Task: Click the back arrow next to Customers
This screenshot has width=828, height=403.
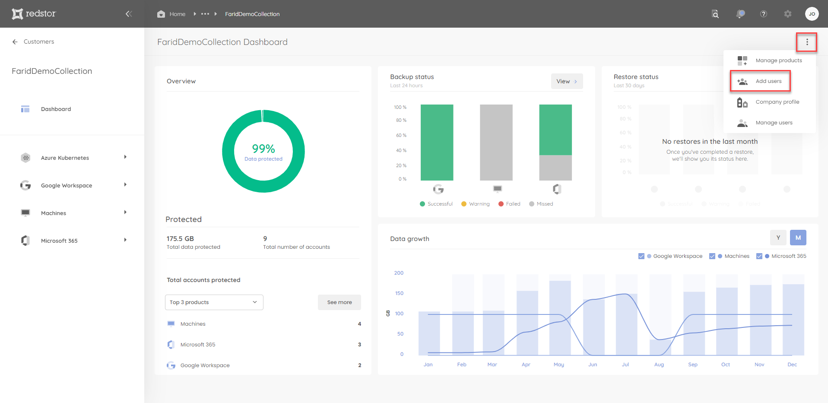Action: coord(15,42)
